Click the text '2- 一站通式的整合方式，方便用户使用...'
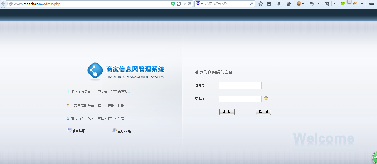Image resolution: width=377 pixels, height=164 pixels. pyautogui.click(x=97, y=105)
